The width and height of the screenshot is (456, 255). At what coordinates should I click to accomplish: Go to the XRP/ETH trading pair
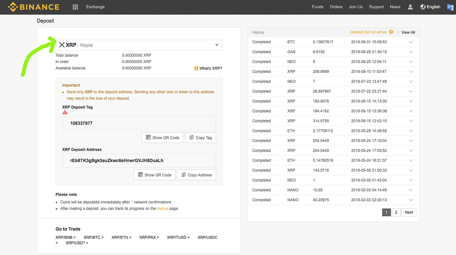(x=121, y=237)
